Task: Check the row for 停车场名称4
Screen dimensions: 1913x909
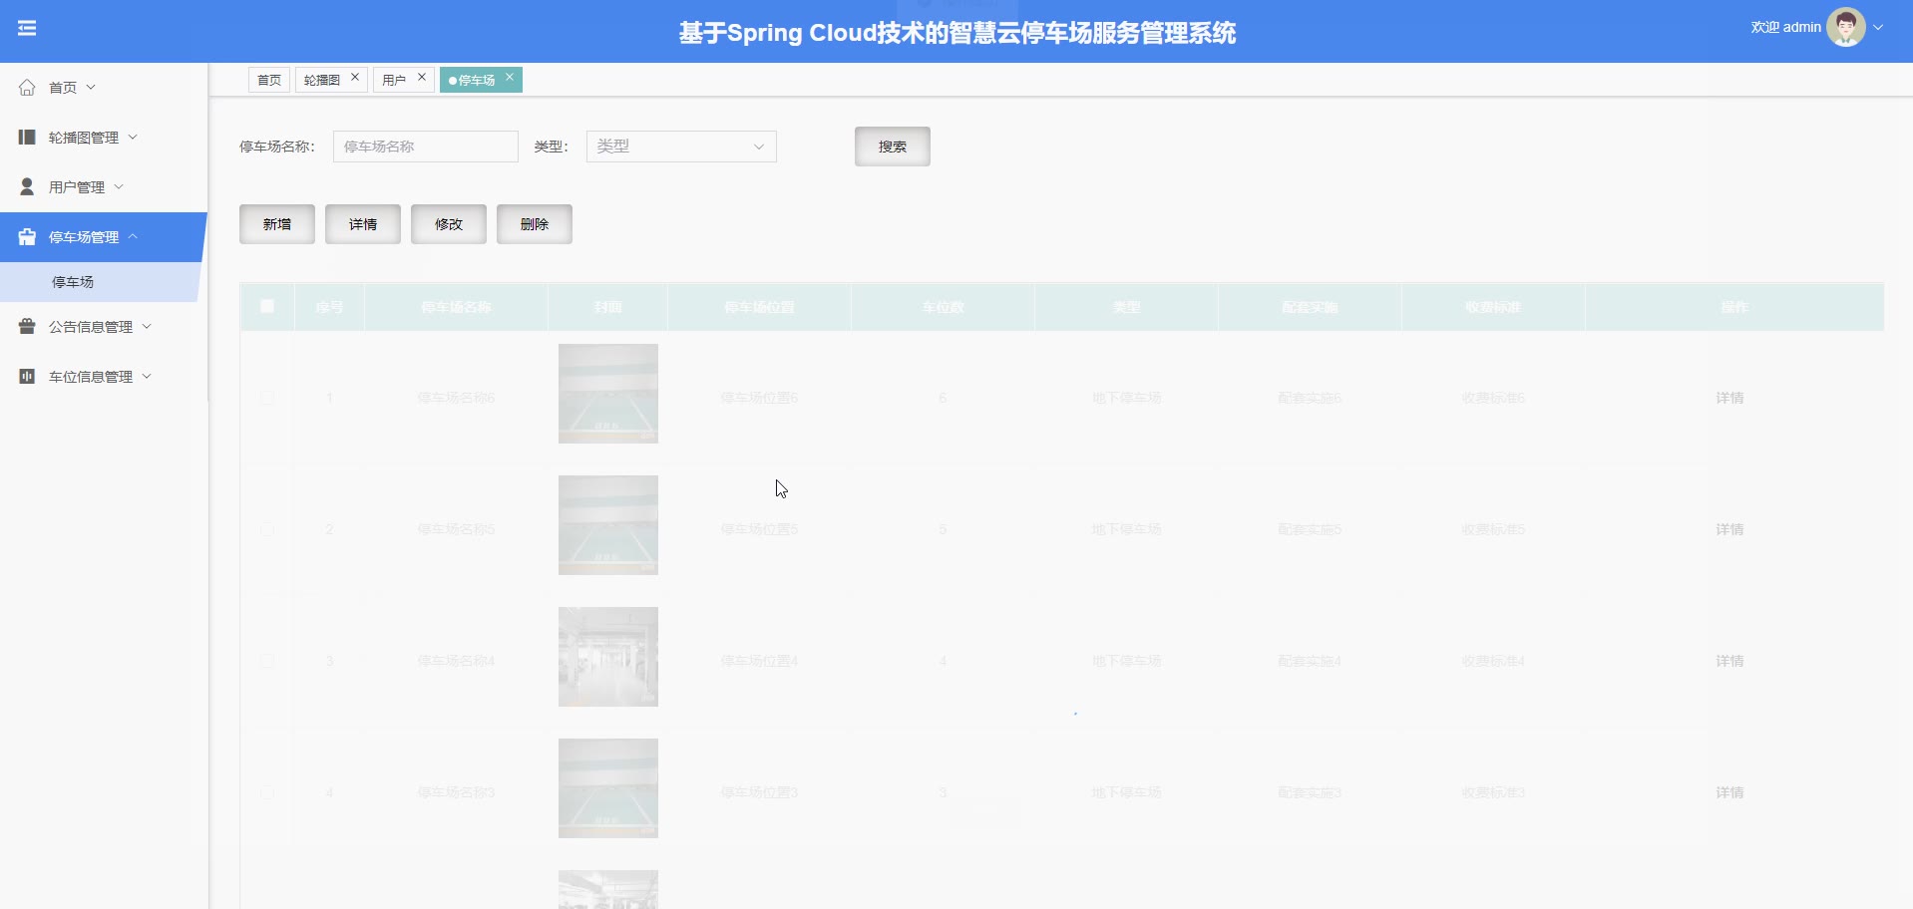Action: 267,661
